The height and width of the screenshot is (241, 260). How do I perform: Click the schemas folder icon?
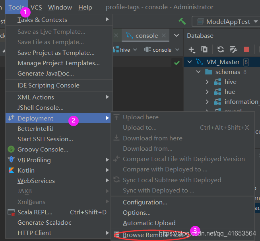click(x=209, y=72)
